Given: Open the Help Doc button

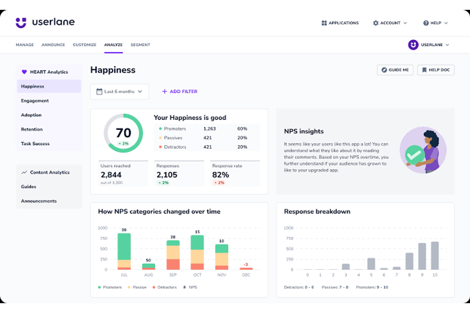Looking at the screenshot, I should pos(436,70).
